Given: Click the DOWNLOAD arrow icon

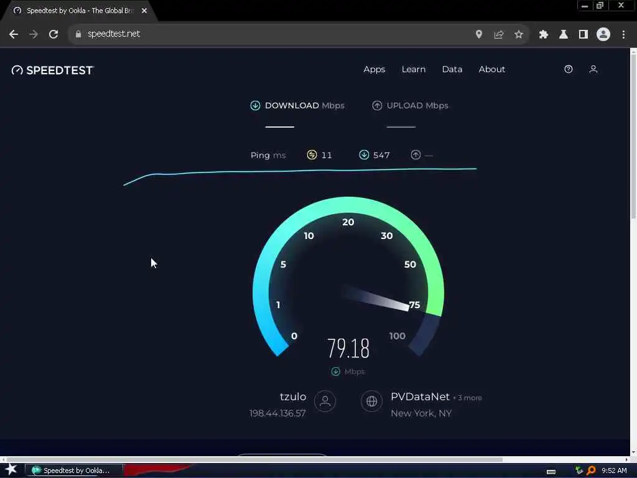Looking at the screenshot, I should coord(255,106).
